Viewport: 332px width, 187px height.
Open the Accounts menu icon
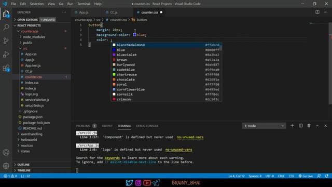point(6,152)
